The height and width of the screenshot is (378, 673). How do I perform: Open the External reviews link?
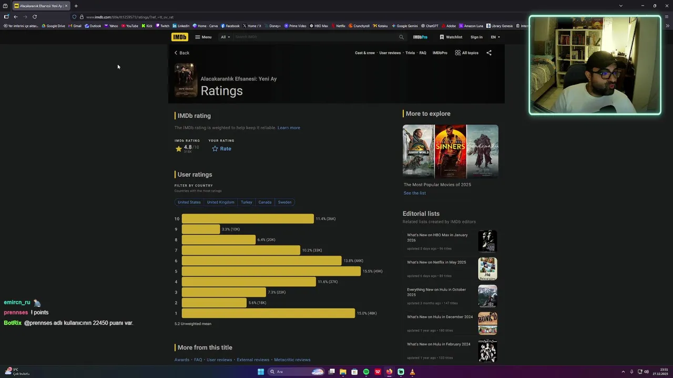click(x=253, y=360)
